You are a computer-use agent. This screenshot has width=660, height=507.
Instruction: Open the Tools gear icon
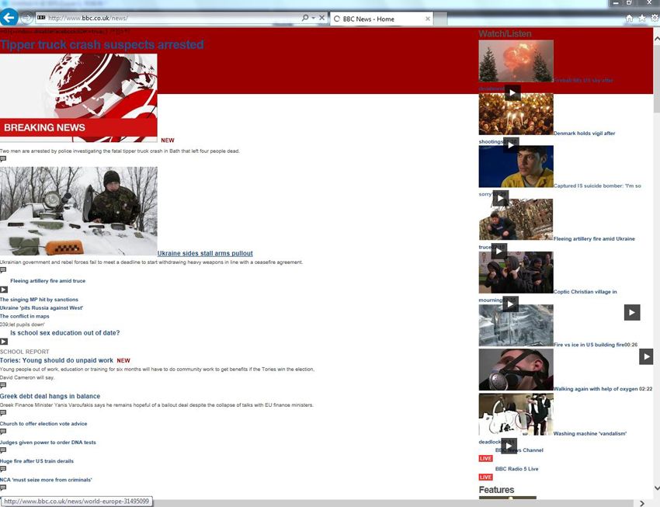click(655, 18)
